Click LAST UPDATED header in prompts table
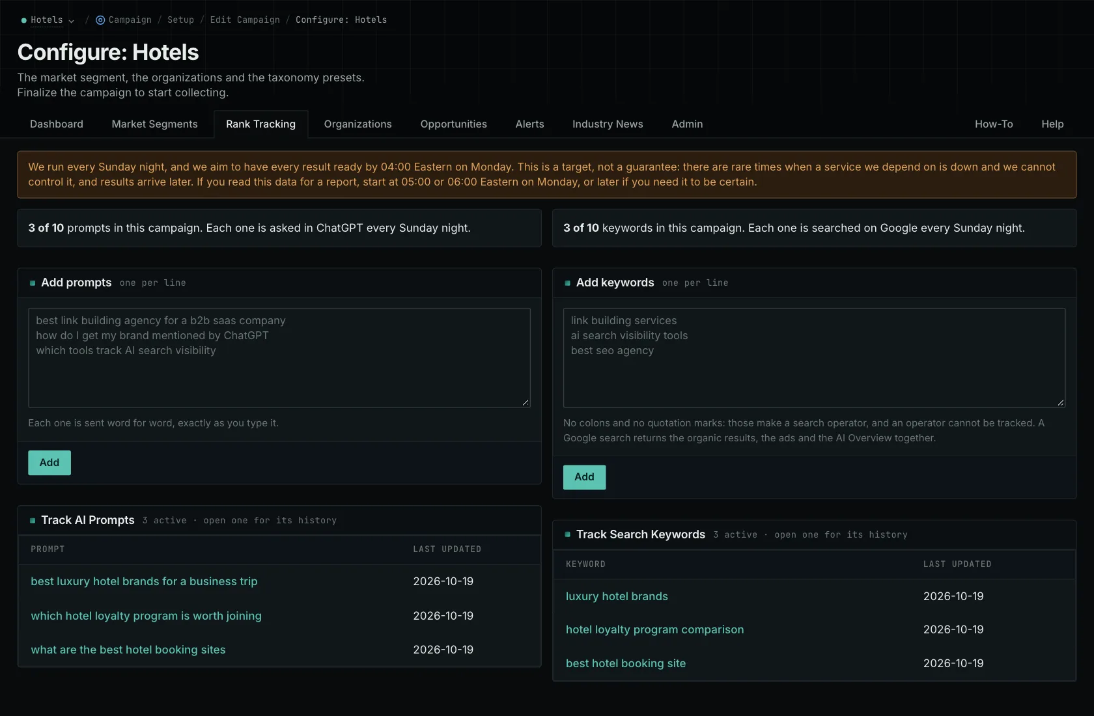 tap(447, 549)
